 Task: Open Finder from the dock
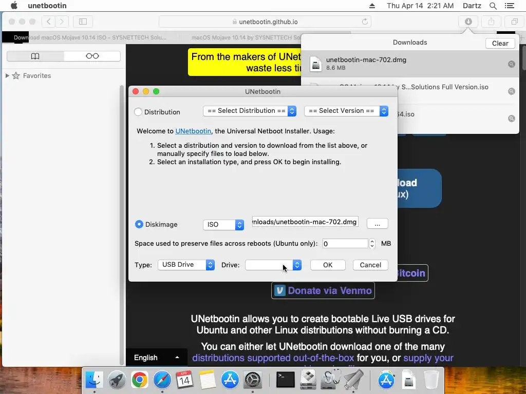[95, 380]
